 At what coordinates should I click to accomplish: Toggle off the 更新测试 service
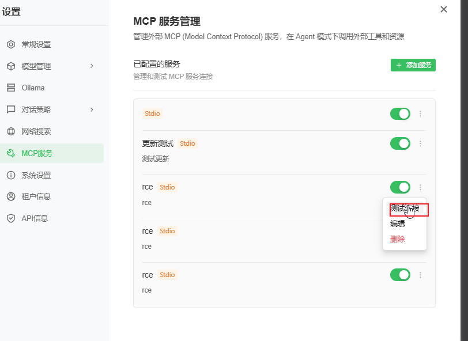pyautogui.click(x=400, y=143)
